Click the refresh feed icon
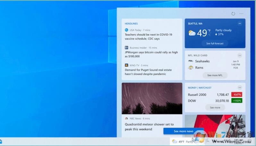 [233, 14]
